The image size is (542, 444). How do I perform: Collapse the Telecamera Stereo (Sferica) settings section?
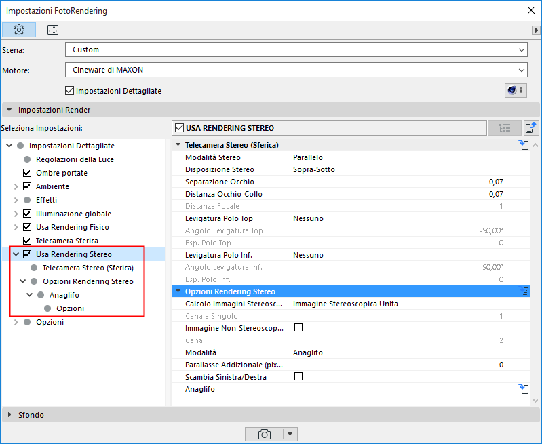click(178, 145)
